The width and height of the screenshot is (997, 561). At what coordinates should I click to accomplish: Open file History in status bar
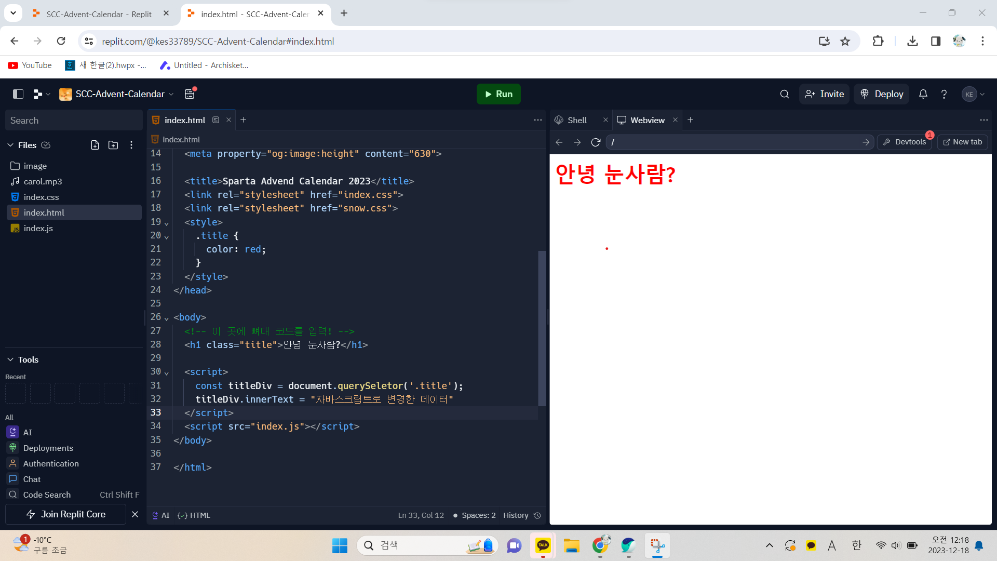(522, 515)
